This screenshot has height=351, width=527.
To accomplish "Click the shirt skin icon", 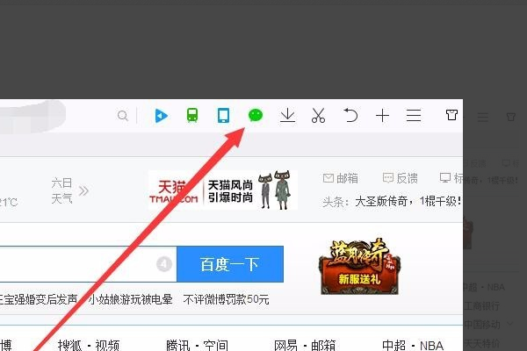I will pyautogui.click(x=451, y=116).
